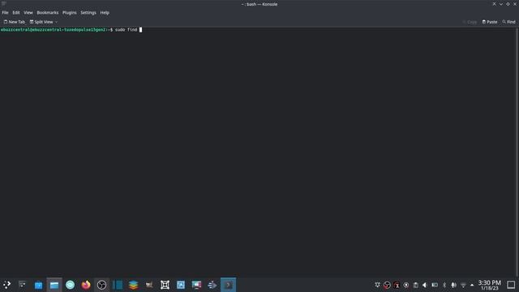Open the stacked layers app icon in the taskbar
519x292 pixels.
click(133, 285)
